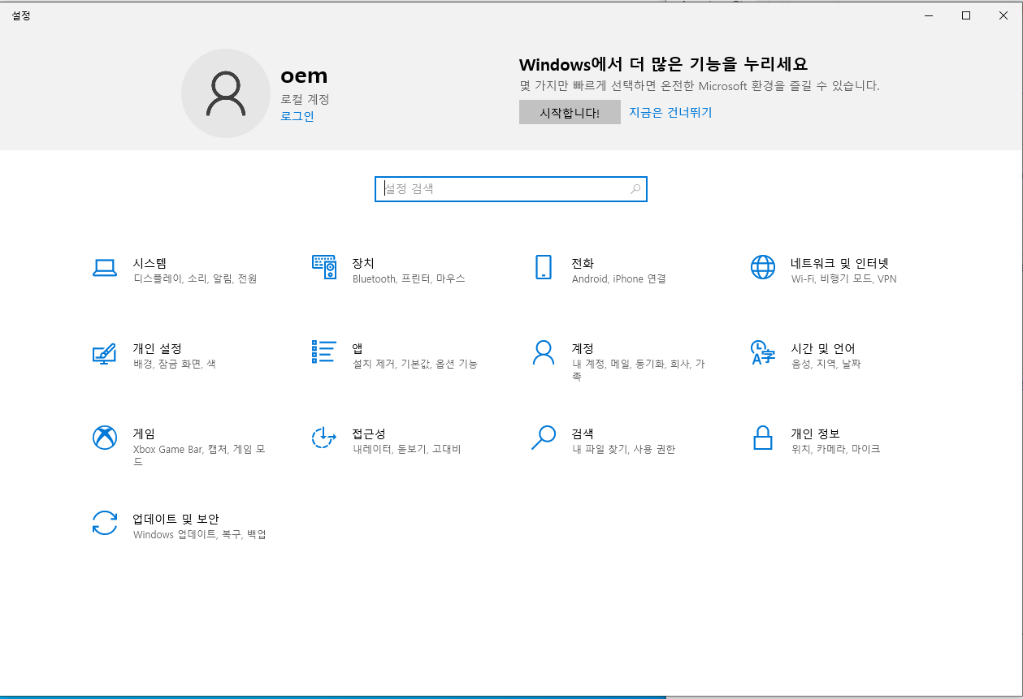This screenshot has width=1023, height=699.
Task: Click the 배경, 잠금 화면, 색 description
Action: 175,365
